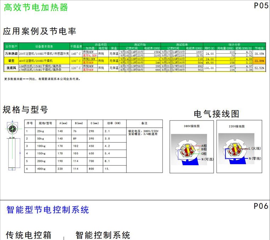This screenshot has width=270, height=240.
Task: Click the heater dimension drawing
Action: click(x=12, y=147)
